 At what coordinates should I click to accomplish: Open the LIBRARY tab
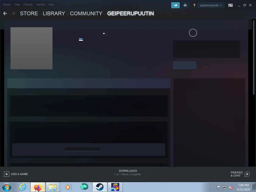point(54,13)
